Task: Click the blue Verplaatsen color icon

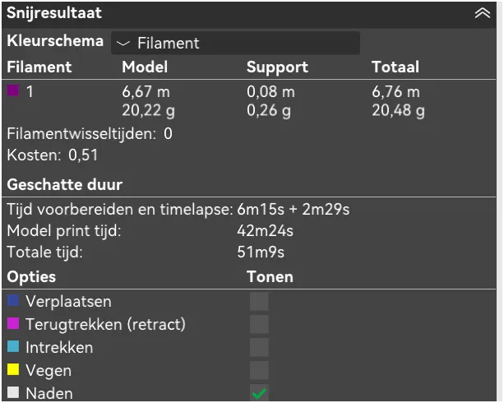Action: pos(13,301)
